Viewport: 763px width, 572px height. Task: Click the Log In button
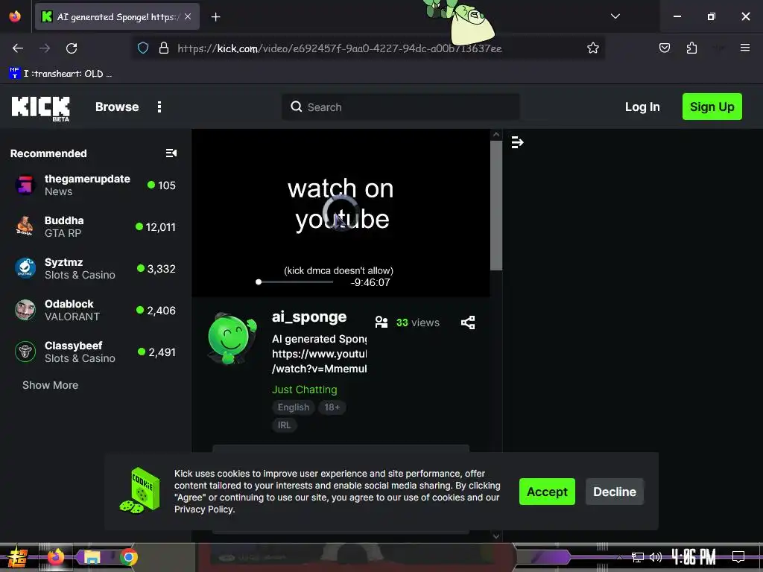[x=642, y=107]
